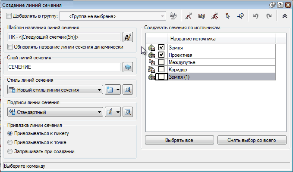Enable the Добавлять в группу checkbox
Screen dimensions: 293x172
[9, 16]
